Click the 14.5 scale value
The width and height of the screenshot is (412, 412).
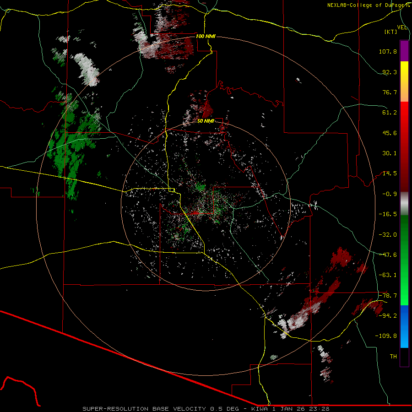tap(390, 173)
